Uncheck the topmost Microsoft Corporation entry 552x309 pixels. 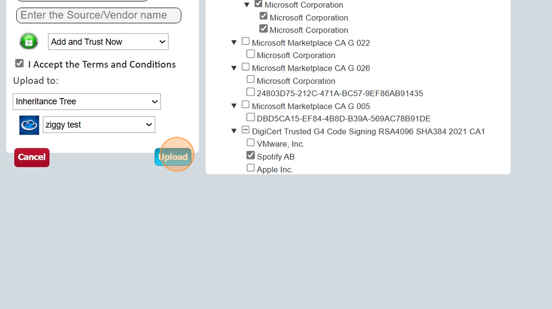point(258,3)
